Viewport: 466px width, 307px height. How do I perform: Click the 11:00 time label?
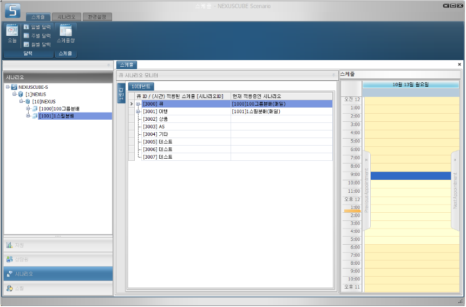pyautogui.click(x=353, y=191)
